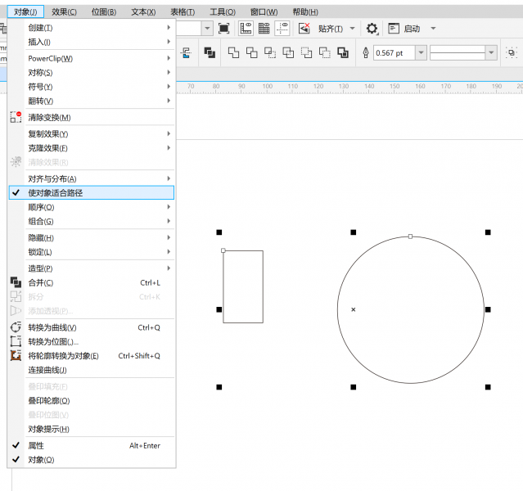Select 转换为曲线(V) menu entry
523x491 pixels.
coord(92,327)
